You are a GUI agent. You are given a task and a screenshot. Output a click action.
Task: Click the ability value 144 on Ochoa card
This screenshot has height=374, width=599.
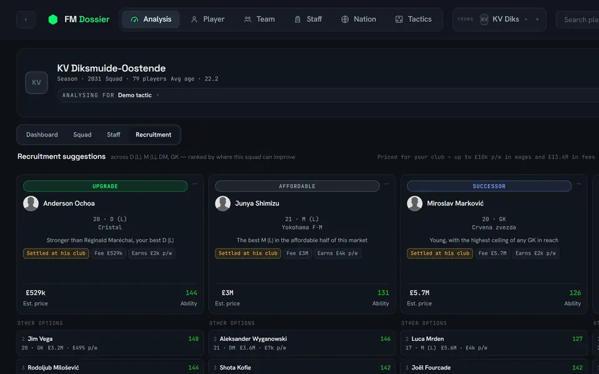[192, 293]
